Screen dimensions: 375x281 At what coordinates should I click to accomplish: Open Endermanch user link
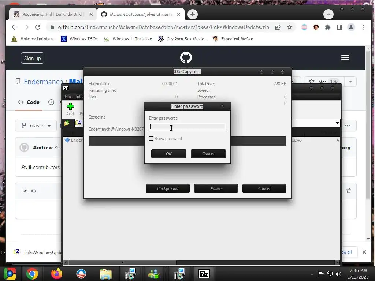pos(43,82)
